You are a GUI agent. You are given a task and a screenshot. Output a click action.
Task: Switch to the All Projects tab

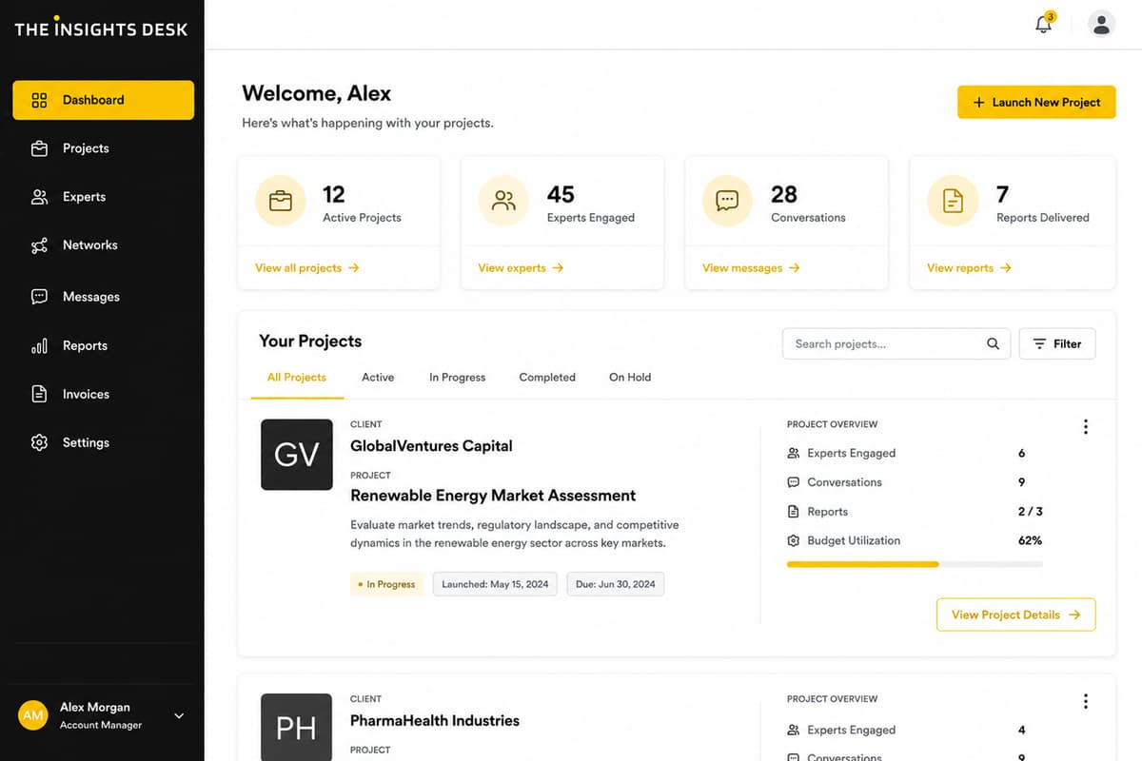coord(297,378)
